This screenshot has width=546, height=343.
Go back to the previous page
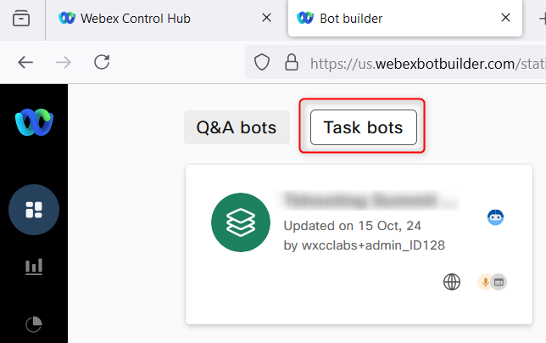[25, 62]
